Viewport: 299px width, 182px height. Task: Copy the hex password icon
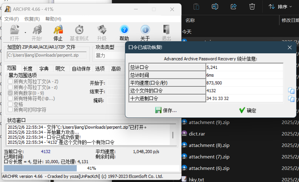(x=291, y=99)
